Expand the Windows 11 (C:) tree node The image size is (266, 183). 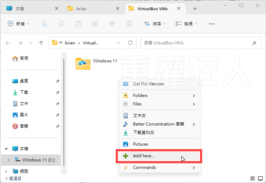point(9,160)
